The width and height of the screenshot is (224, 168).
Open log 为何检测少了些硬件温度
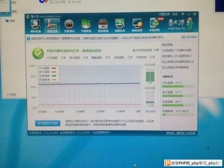176,50
